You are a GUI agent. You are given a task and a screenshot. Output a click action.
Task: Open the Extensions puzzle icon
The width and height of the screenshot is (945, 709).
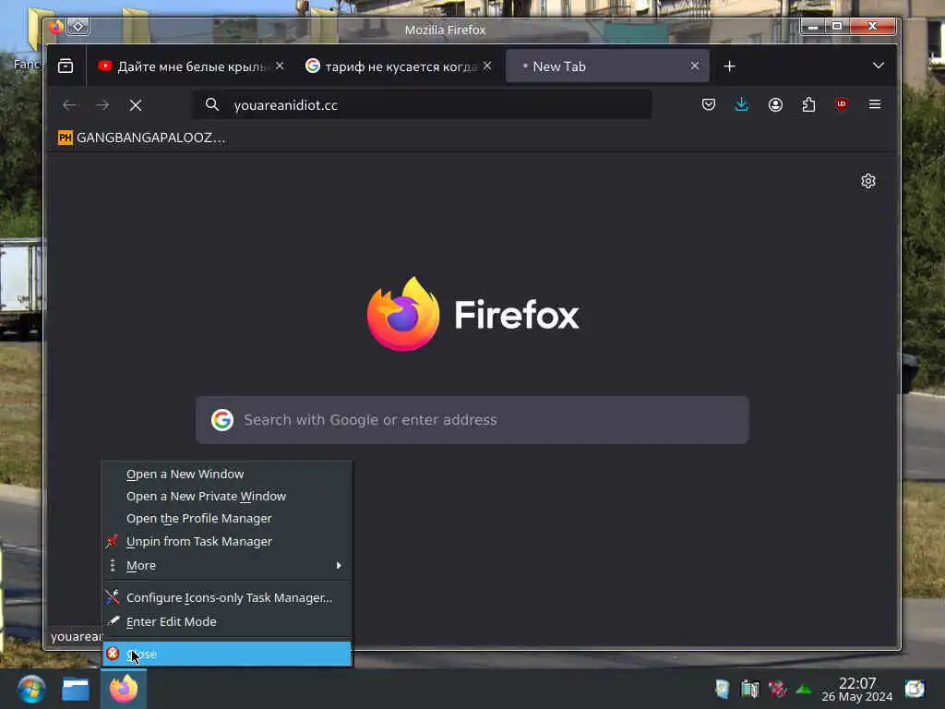click(x=808, y=104)
